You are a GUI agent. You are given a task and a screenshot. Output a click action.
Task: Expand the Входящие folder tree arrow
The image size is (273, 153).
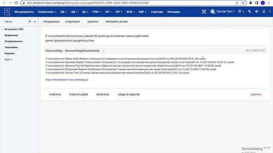tap(2, 29)
